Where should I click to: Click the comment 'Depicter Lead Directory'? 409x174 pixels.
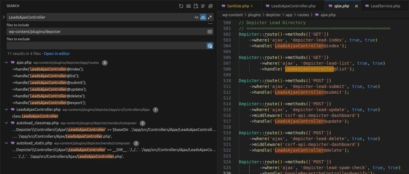pyautogui.click(x=272, y=23)
